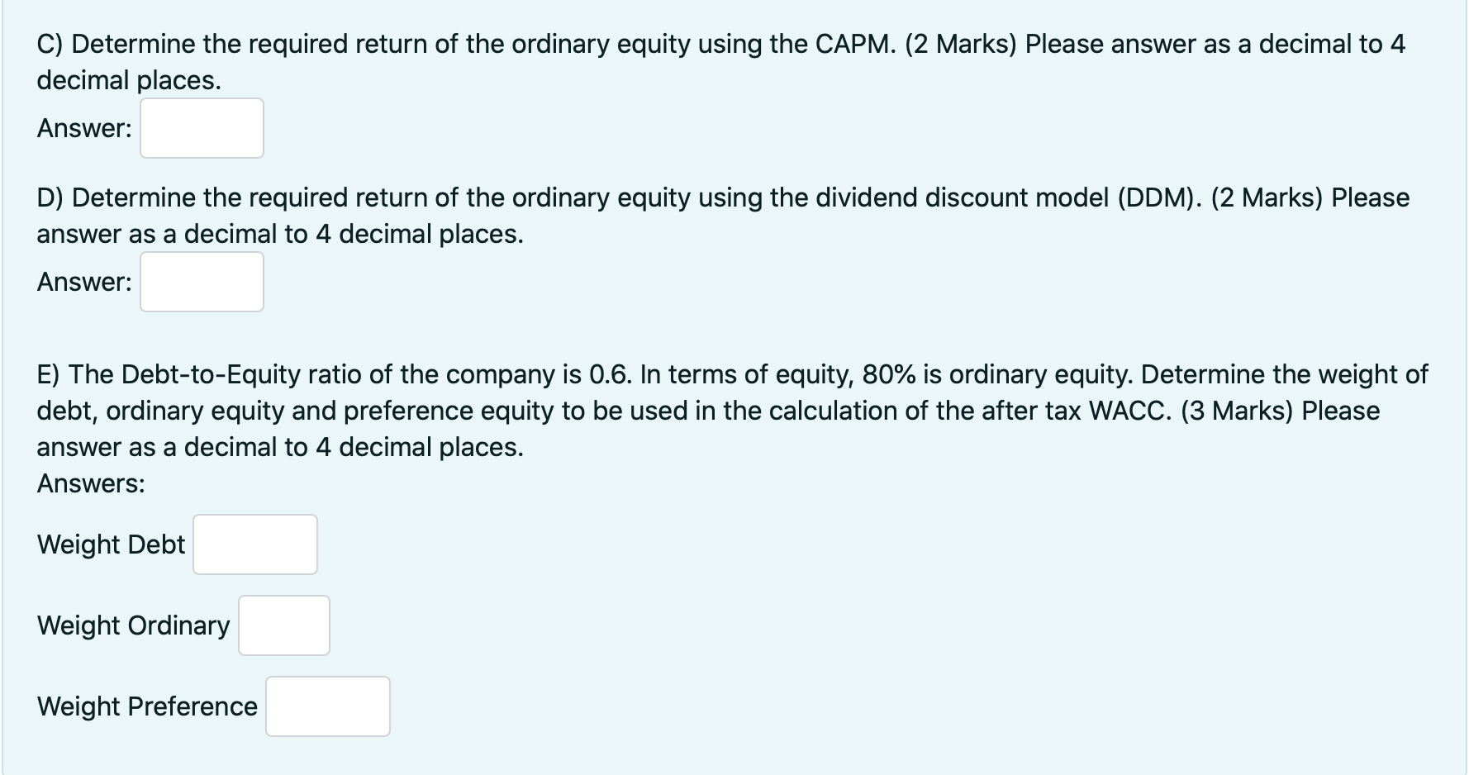Viewport: 1469px width, 775px height.
Task: Click the input field below the CAPM question
Action: click(x=201, y=127)
